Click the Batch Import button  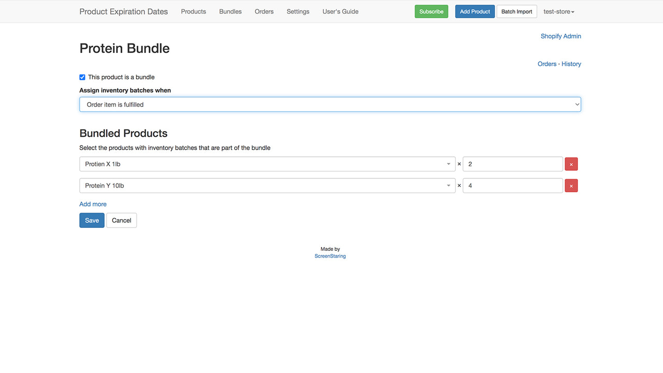(516, 11)
